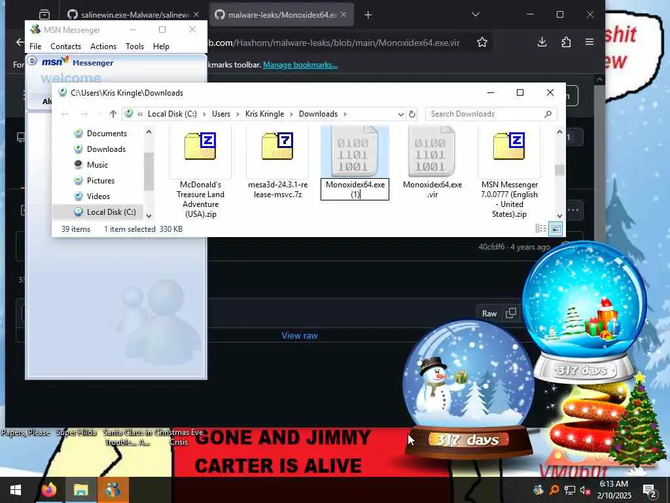This screenshot has width=670, height=503.
Task: Select the MSN Messenger 7.0.0777 zip archive
Action: pos(509,173)
